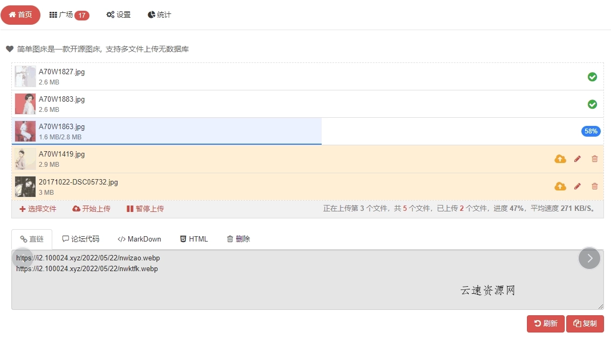Open the HTML code tab
611x340 pixels.
point(193,239)
